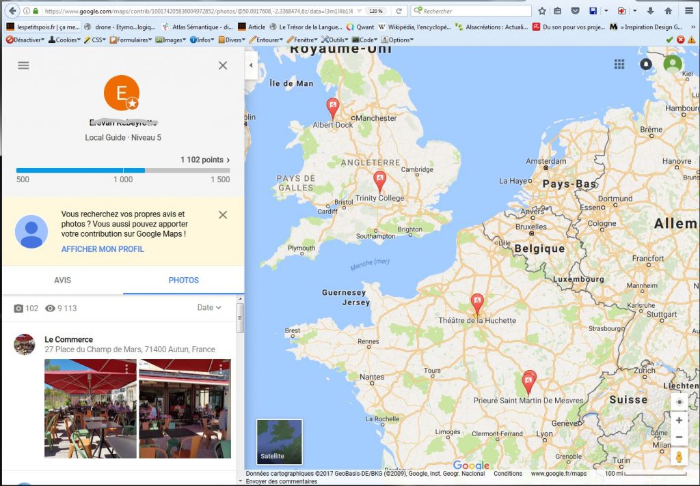Zoom in on the map
700x486 pixels.
click(x=679, y=420)
